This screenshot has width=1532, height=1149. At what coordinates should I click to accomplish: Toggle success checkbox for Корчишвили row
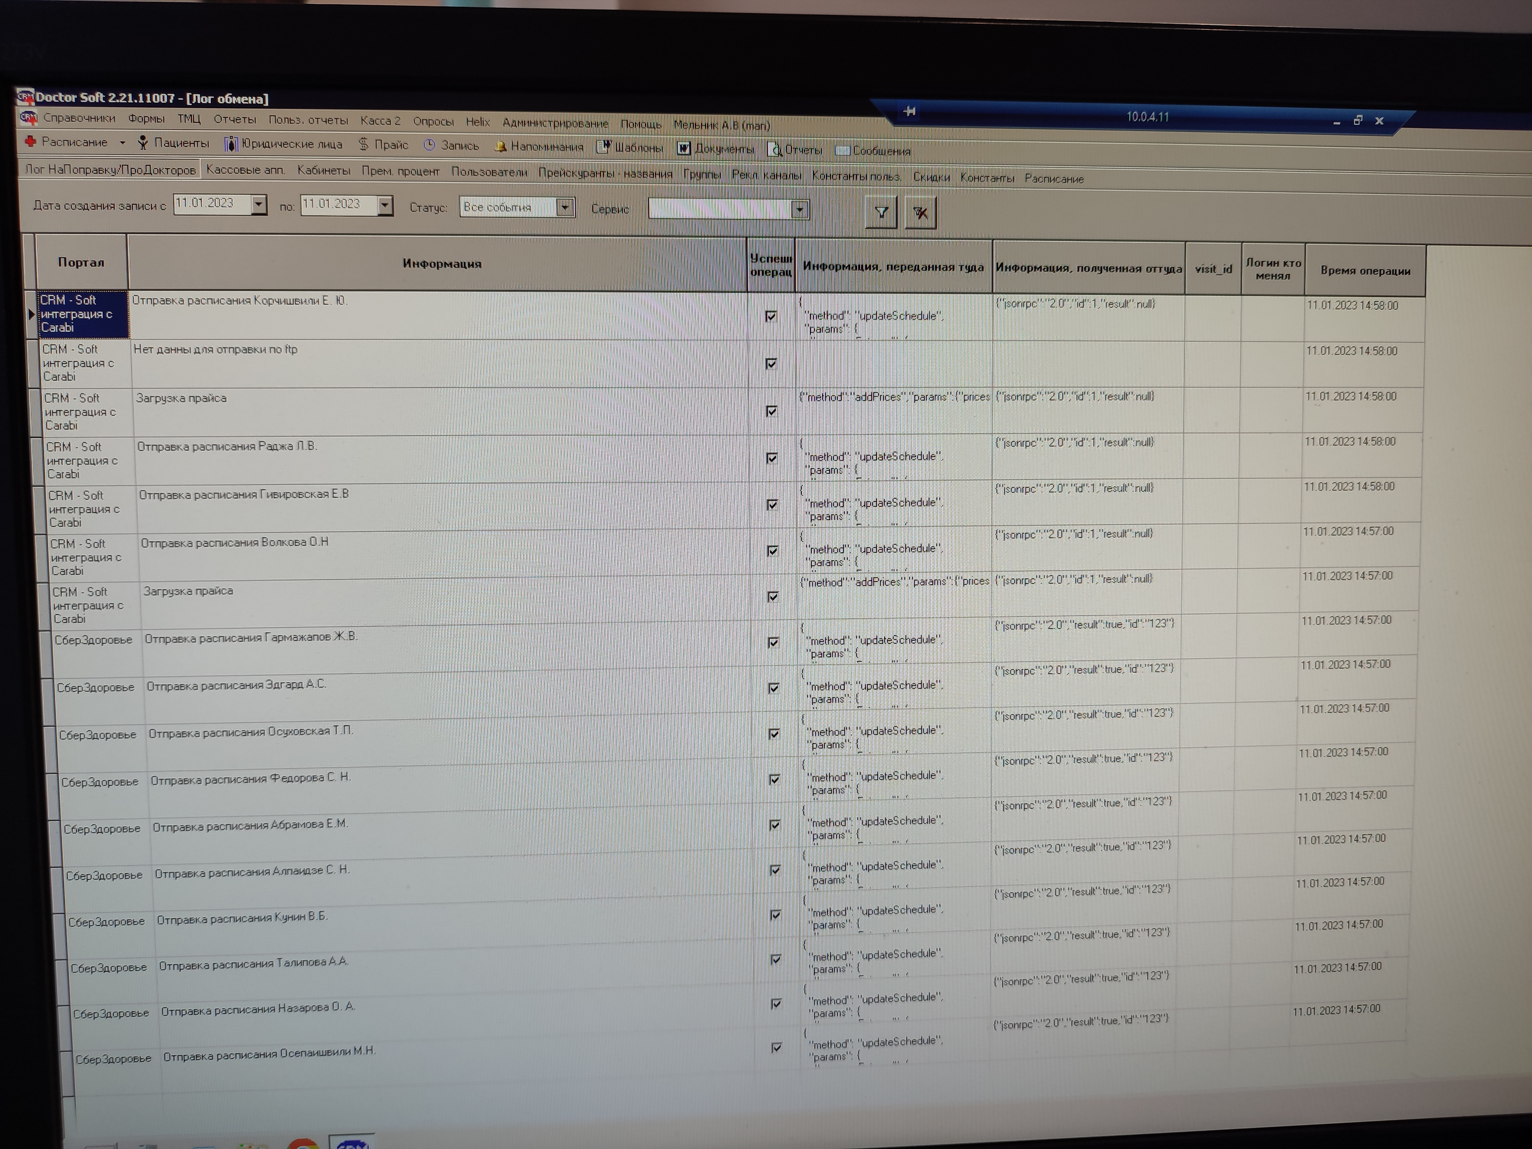[x=771, y=316]
